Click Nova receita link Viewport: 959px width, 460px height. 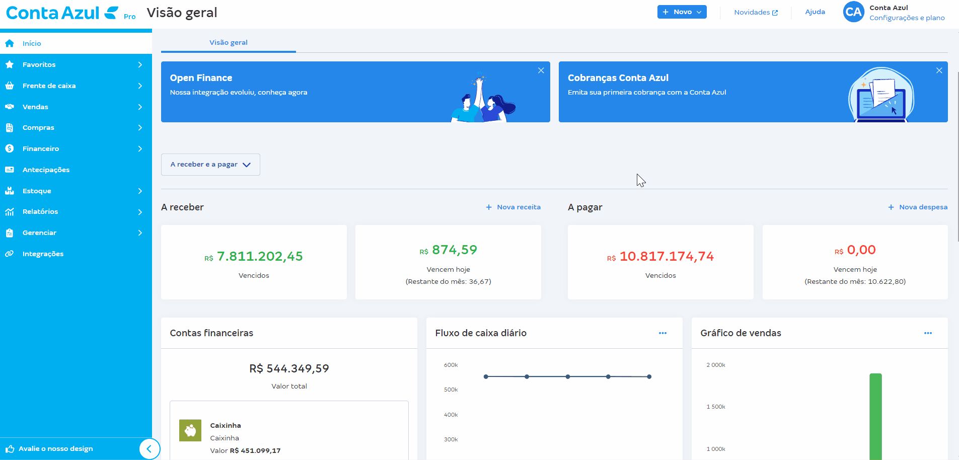click(x=513, y=207)
